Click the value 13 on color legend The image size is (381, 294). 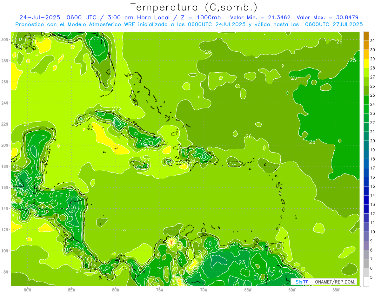click(x=373, y=204)
